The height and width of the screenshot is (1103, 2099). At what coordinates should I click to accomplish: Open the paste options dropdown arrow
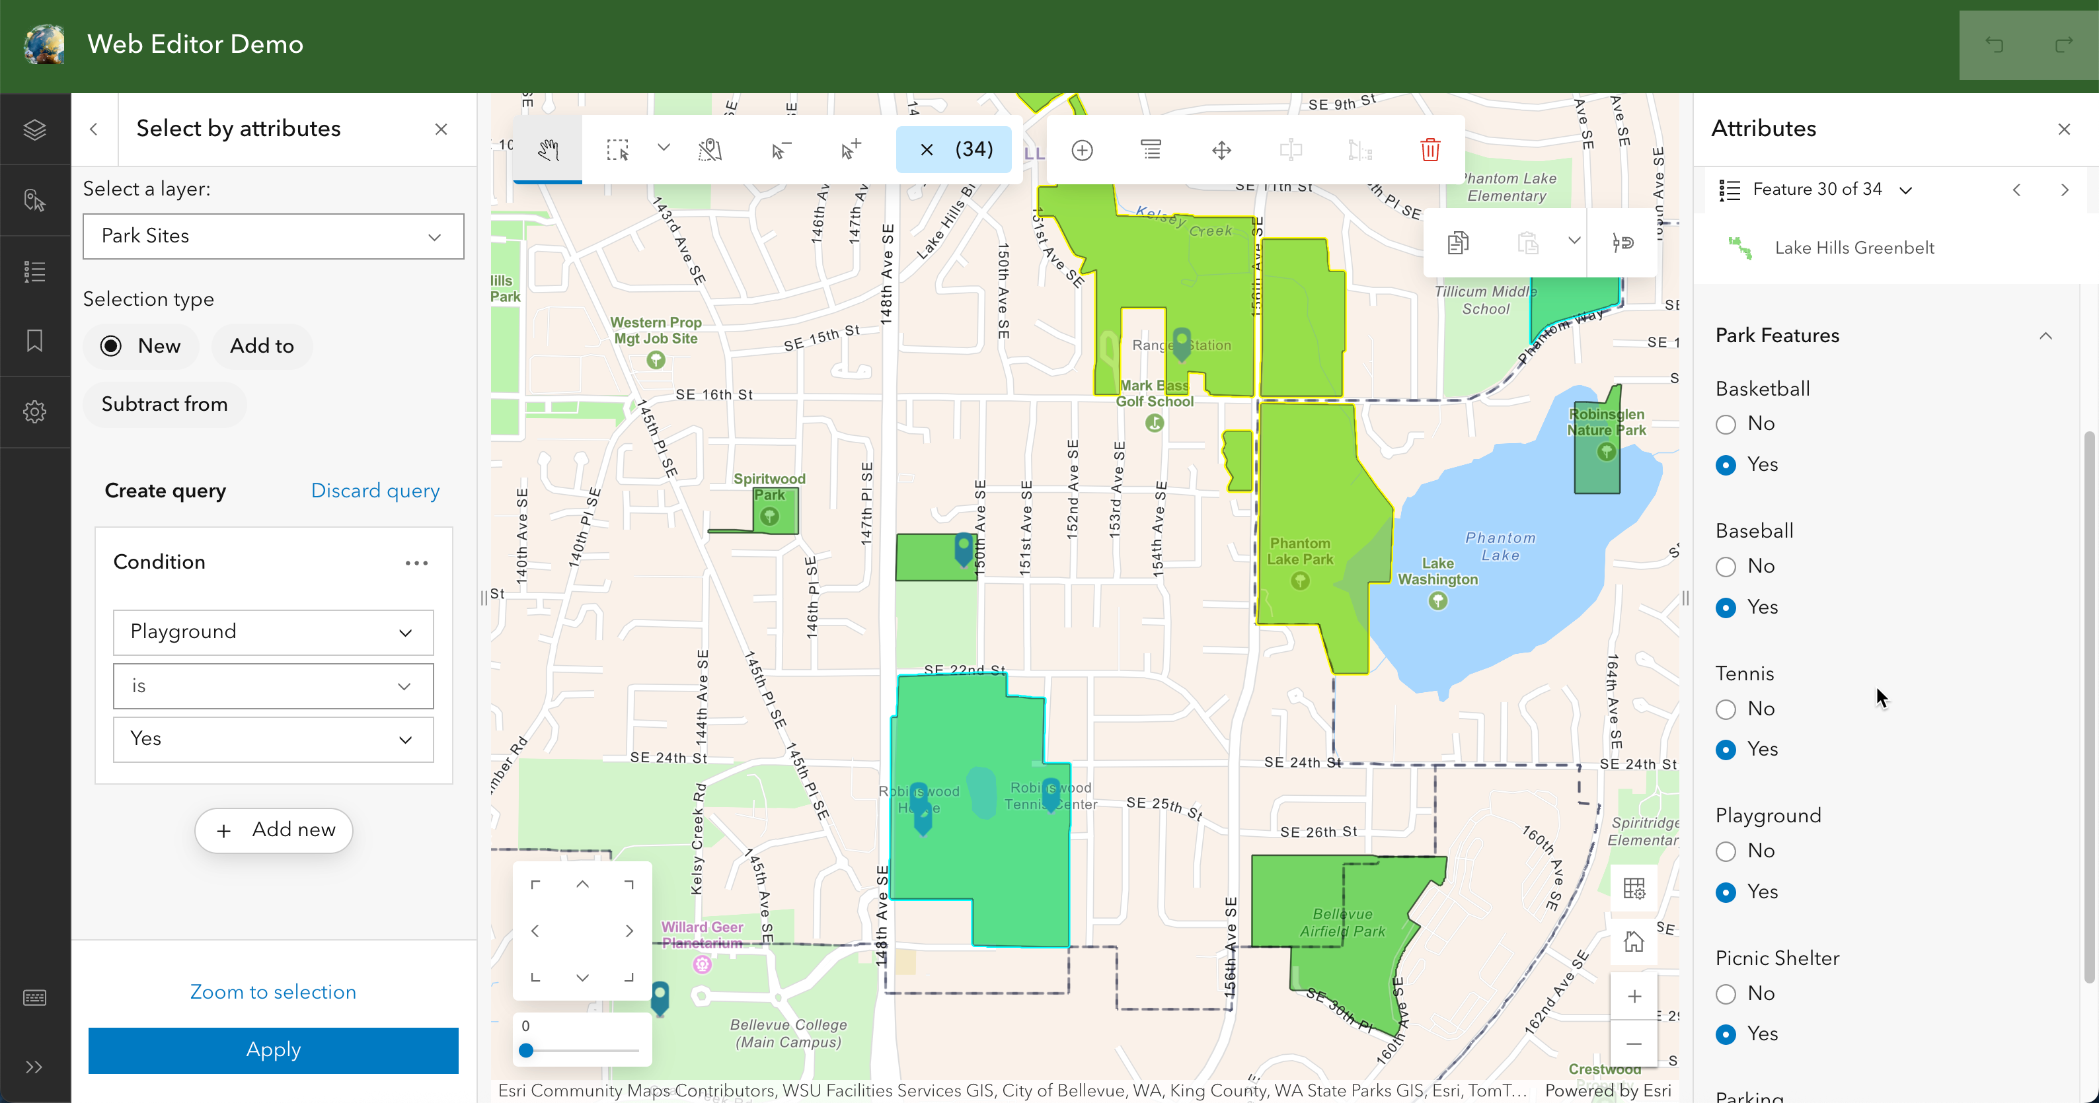1574,241
